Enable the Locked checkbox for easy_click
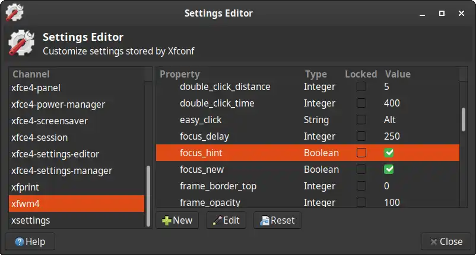 click(x=361, y=120)
